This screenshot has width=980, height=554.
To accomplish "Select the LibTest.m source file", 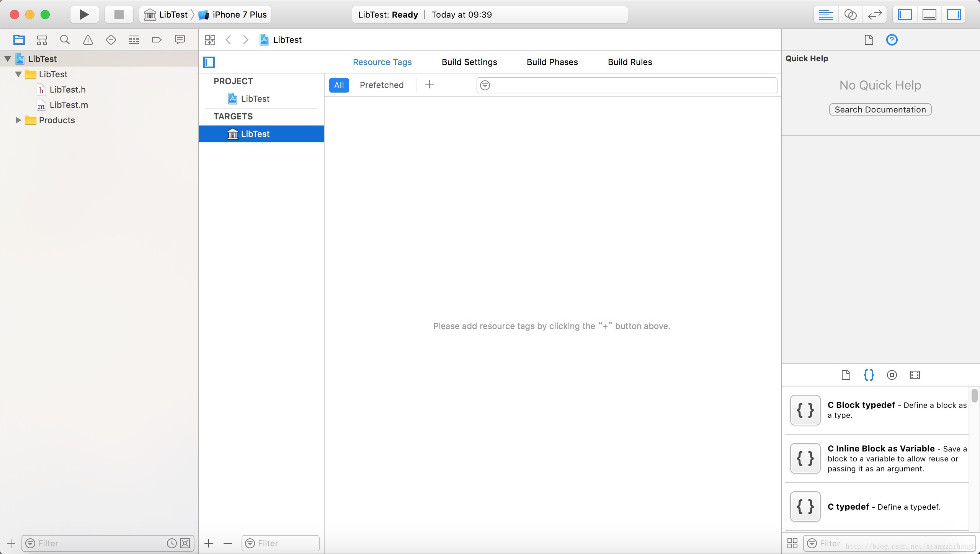I will coord(62,105).
